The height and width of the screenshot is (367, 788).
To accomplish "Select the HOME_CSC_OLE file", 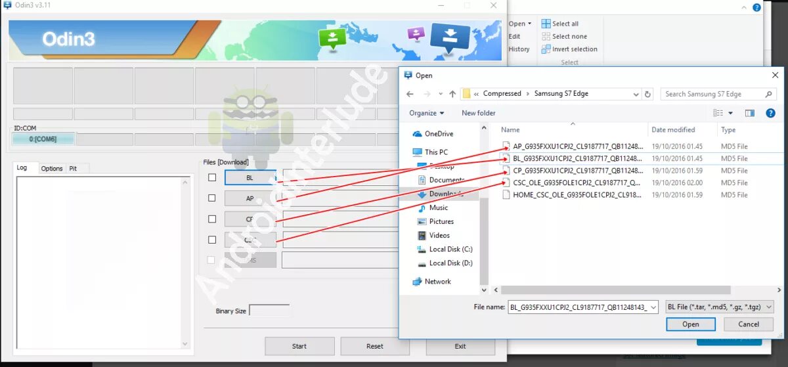I will coord(577,195).
